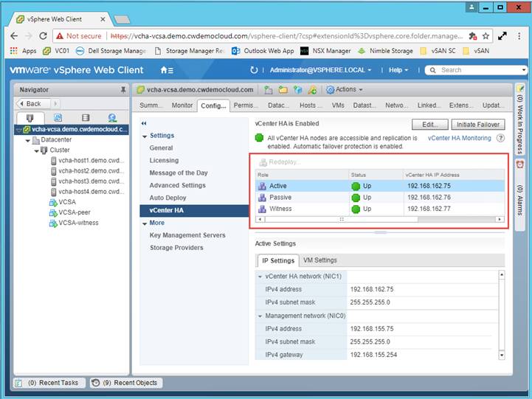Open VMs and Templates navigator view icon
The image size is (532, 399).
58,117
